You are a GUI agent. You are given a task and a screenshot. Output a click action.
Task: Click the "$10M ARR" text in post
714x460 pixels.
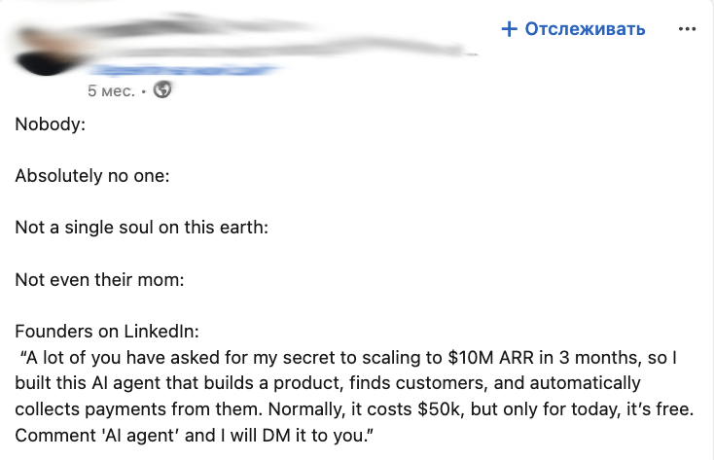tap(496, 358)
